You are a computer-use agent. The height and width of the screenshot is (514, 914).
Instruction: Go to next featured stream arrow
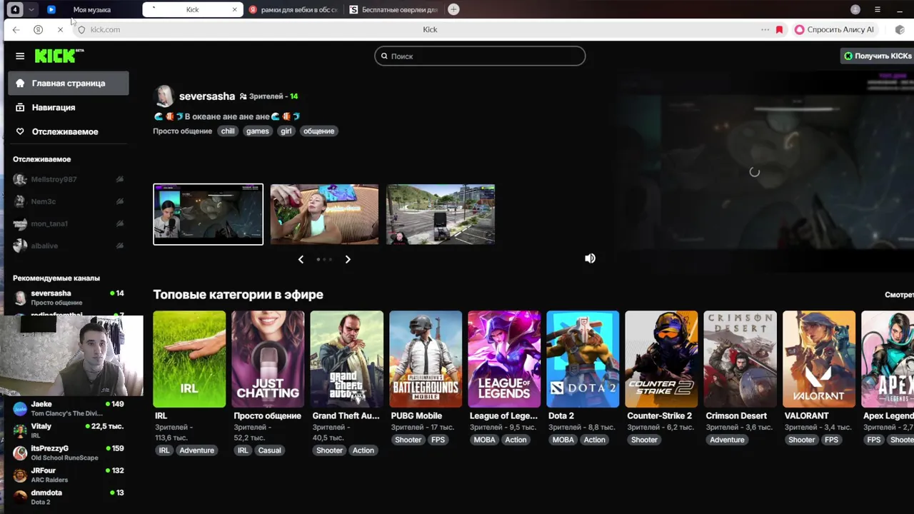coord(348,259)
